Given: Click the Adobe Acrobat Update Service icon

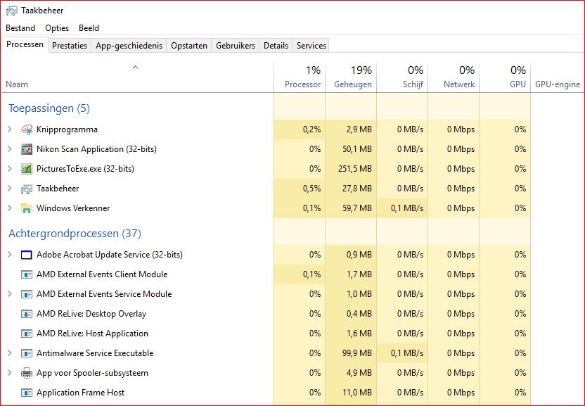Looking at the screenshot, I should pos(27,255).
